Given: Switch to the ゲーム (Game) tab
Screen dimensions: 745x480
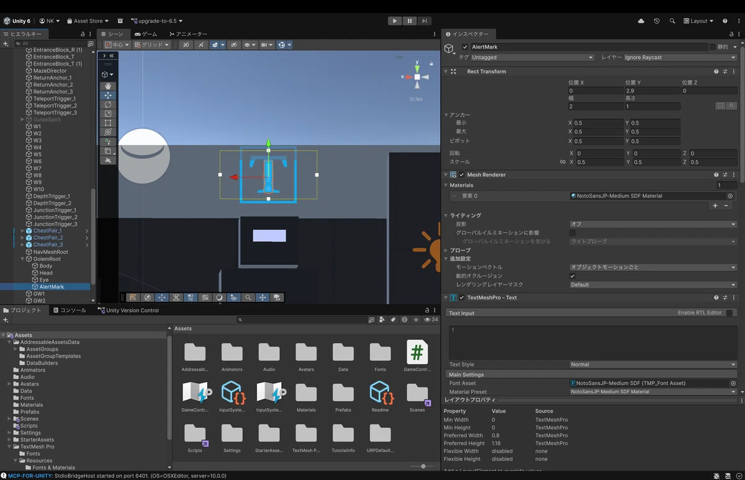Looking at the screenshot, I should pyautogui.click(x=145, y=34).
